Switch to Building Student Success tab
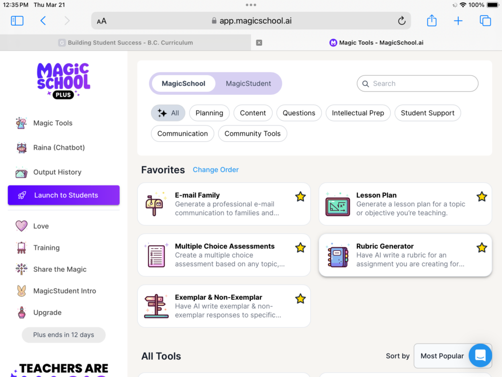 tap(125, 43)
